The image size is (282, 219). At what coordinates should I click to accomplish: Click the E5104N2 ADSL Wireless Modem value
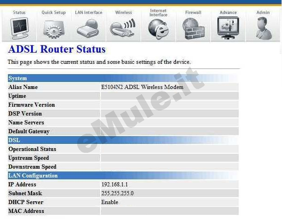pos(142,87)
